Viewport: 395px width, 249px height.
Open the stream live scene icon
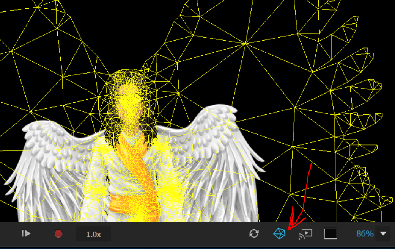coord(305,234)
